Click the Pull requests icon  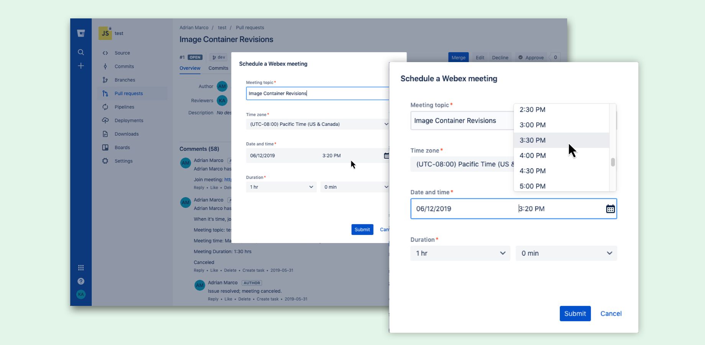point(105,94)
